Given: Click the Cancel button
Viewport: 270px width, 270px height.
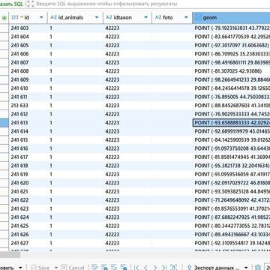Looking at the screenshot, I should point(73,267).
